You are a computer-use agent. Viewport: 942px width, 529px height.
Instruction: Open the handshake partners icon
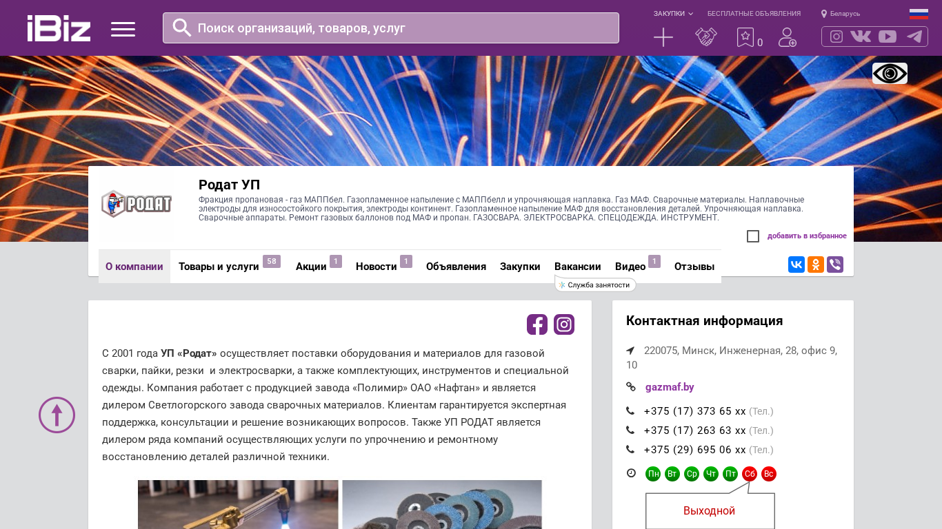pos(706,37)
